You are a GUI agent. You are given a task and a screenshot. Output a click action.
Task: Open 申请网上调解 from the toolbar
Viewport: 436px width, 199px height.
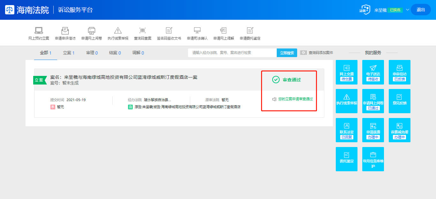pos(223,31)
